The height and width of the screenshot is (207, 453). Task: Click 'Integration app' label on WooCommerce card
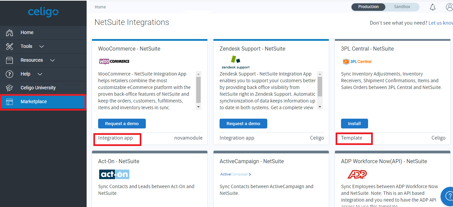115,138
